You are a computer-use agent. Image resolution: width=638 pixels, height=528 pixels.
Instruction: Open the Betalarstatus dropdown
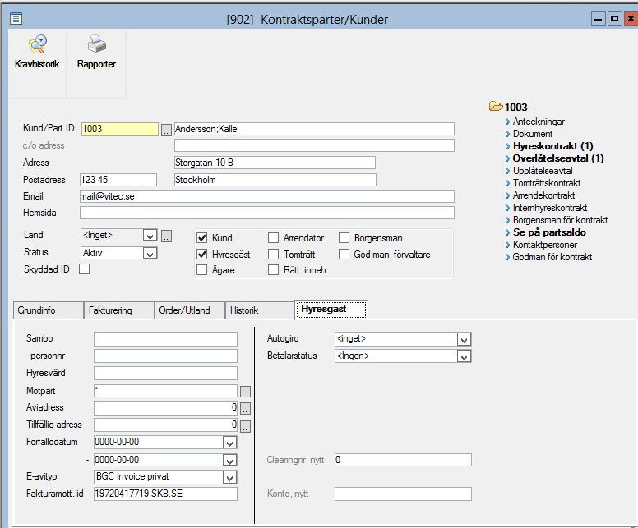[464, 356]
